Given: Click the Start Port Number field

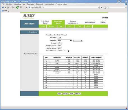Looking at the screenshot, I should [x=59, y=46].
